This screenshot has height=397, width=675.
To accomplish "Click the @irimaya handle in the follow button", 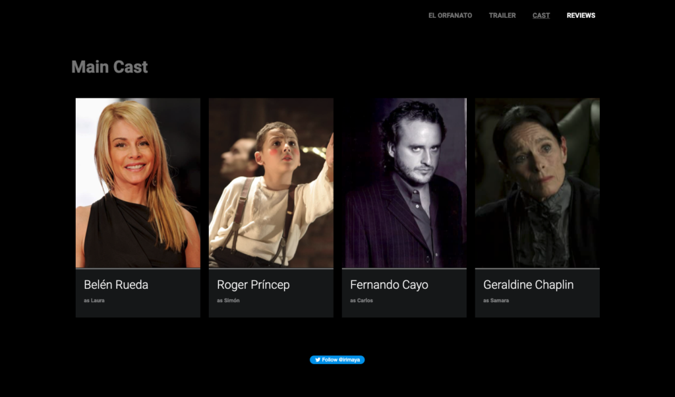I will [349, 360].
